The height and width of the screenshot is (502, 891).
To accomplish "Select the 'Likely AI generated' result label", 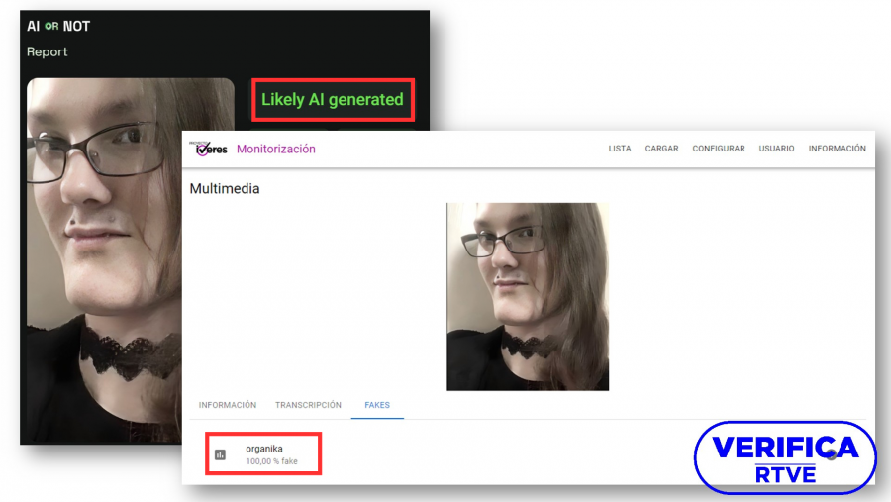I will 332,100.
